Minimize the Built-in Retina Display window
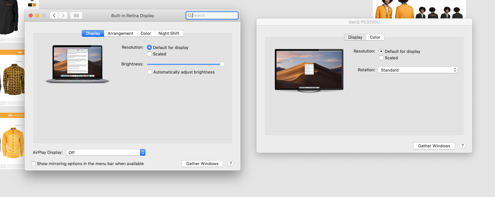 (37, 15)
